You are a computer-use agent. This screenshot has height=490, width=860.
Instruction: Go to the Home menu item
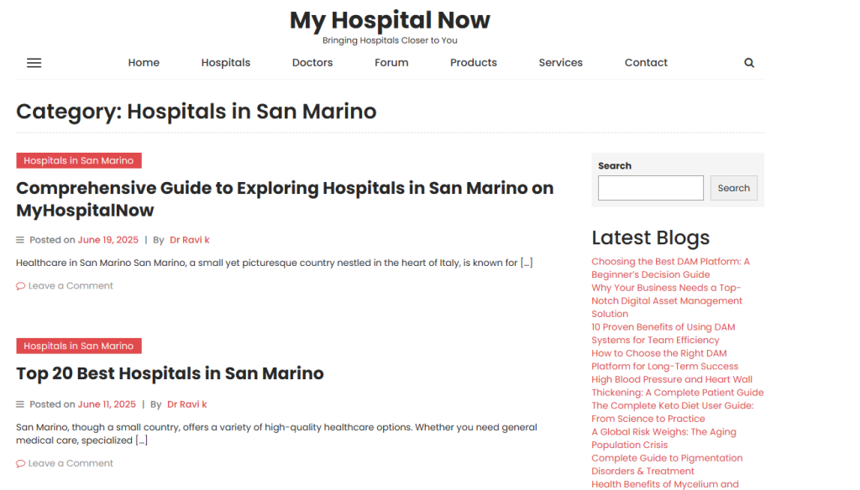[144, 62]
